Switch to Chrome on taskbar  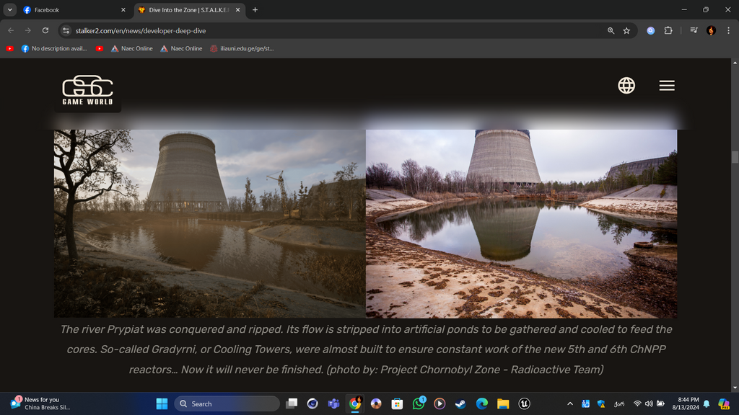point(355,403)
